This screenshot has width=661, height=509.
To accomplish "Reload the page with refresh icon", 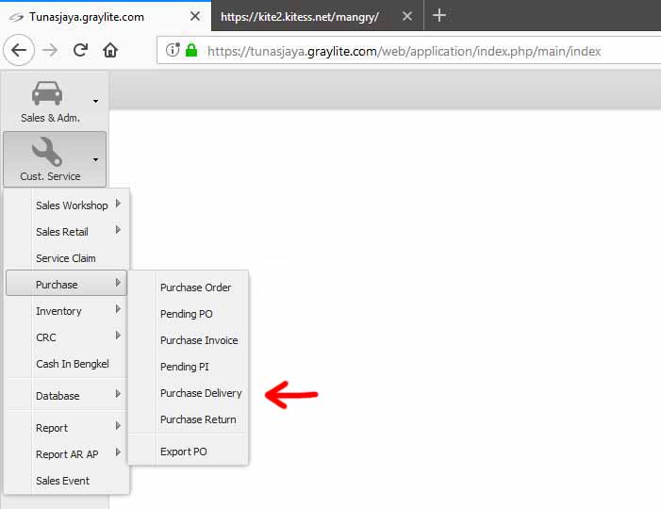I will coord(81,51).
